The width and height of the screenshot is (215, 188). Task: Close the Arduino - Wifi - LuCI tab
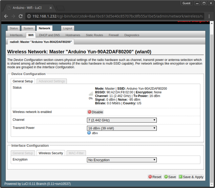click(50, 8)
